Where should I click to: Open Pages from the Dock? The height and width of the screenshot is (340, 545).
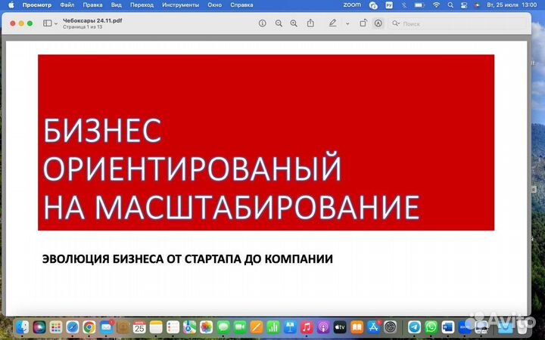(x=257, y=327)
